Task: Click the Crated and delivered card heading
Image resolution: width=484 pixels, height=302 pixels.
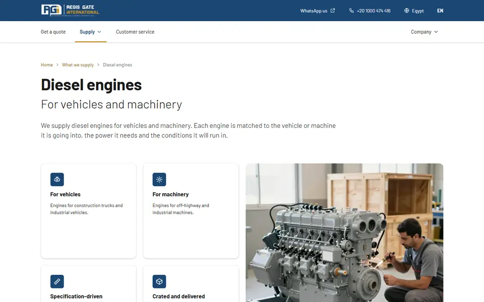Action: click(x=178, y=296)
